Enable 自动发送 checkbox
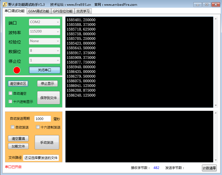Screen dimensions: 222x175 tap(12, 127)
